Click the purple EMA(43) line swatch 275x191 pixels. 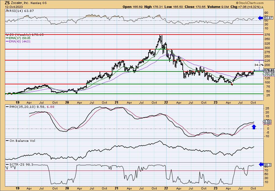7,42
